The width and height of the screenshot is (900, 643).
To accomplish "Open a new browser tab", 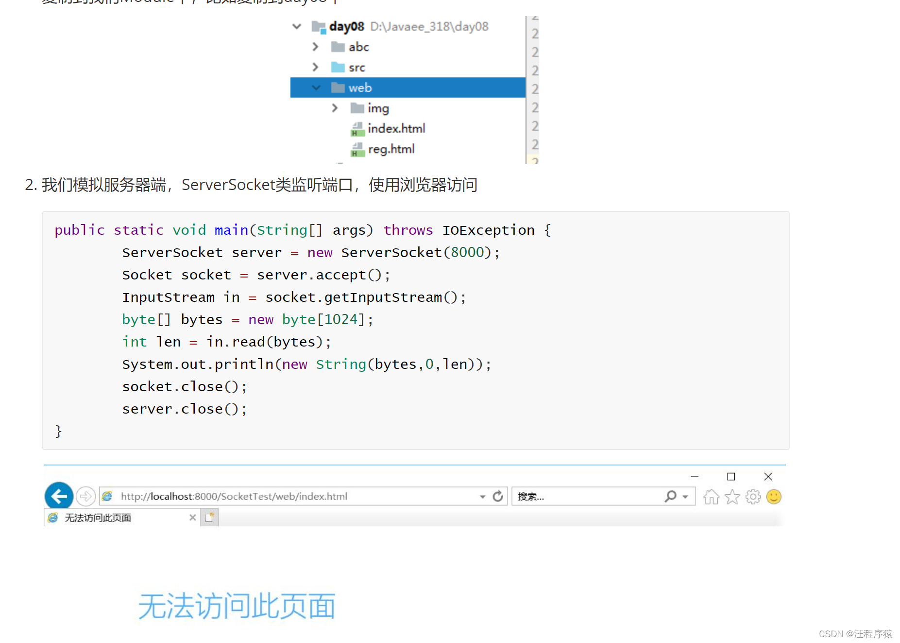I will point(209,518).
